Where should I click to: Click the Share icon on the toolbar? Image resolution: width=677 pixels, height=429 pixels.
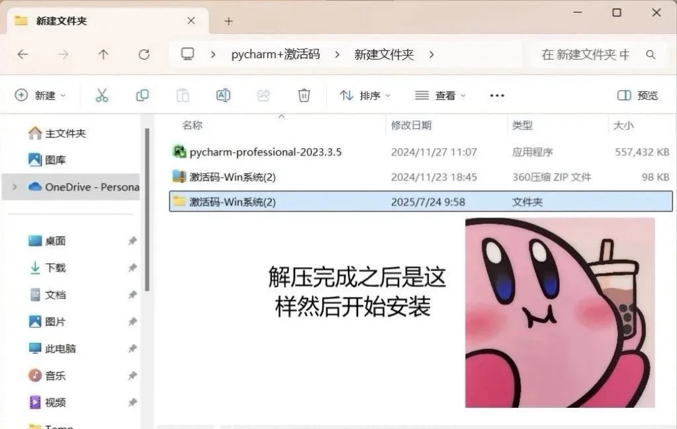coord(263,95)
